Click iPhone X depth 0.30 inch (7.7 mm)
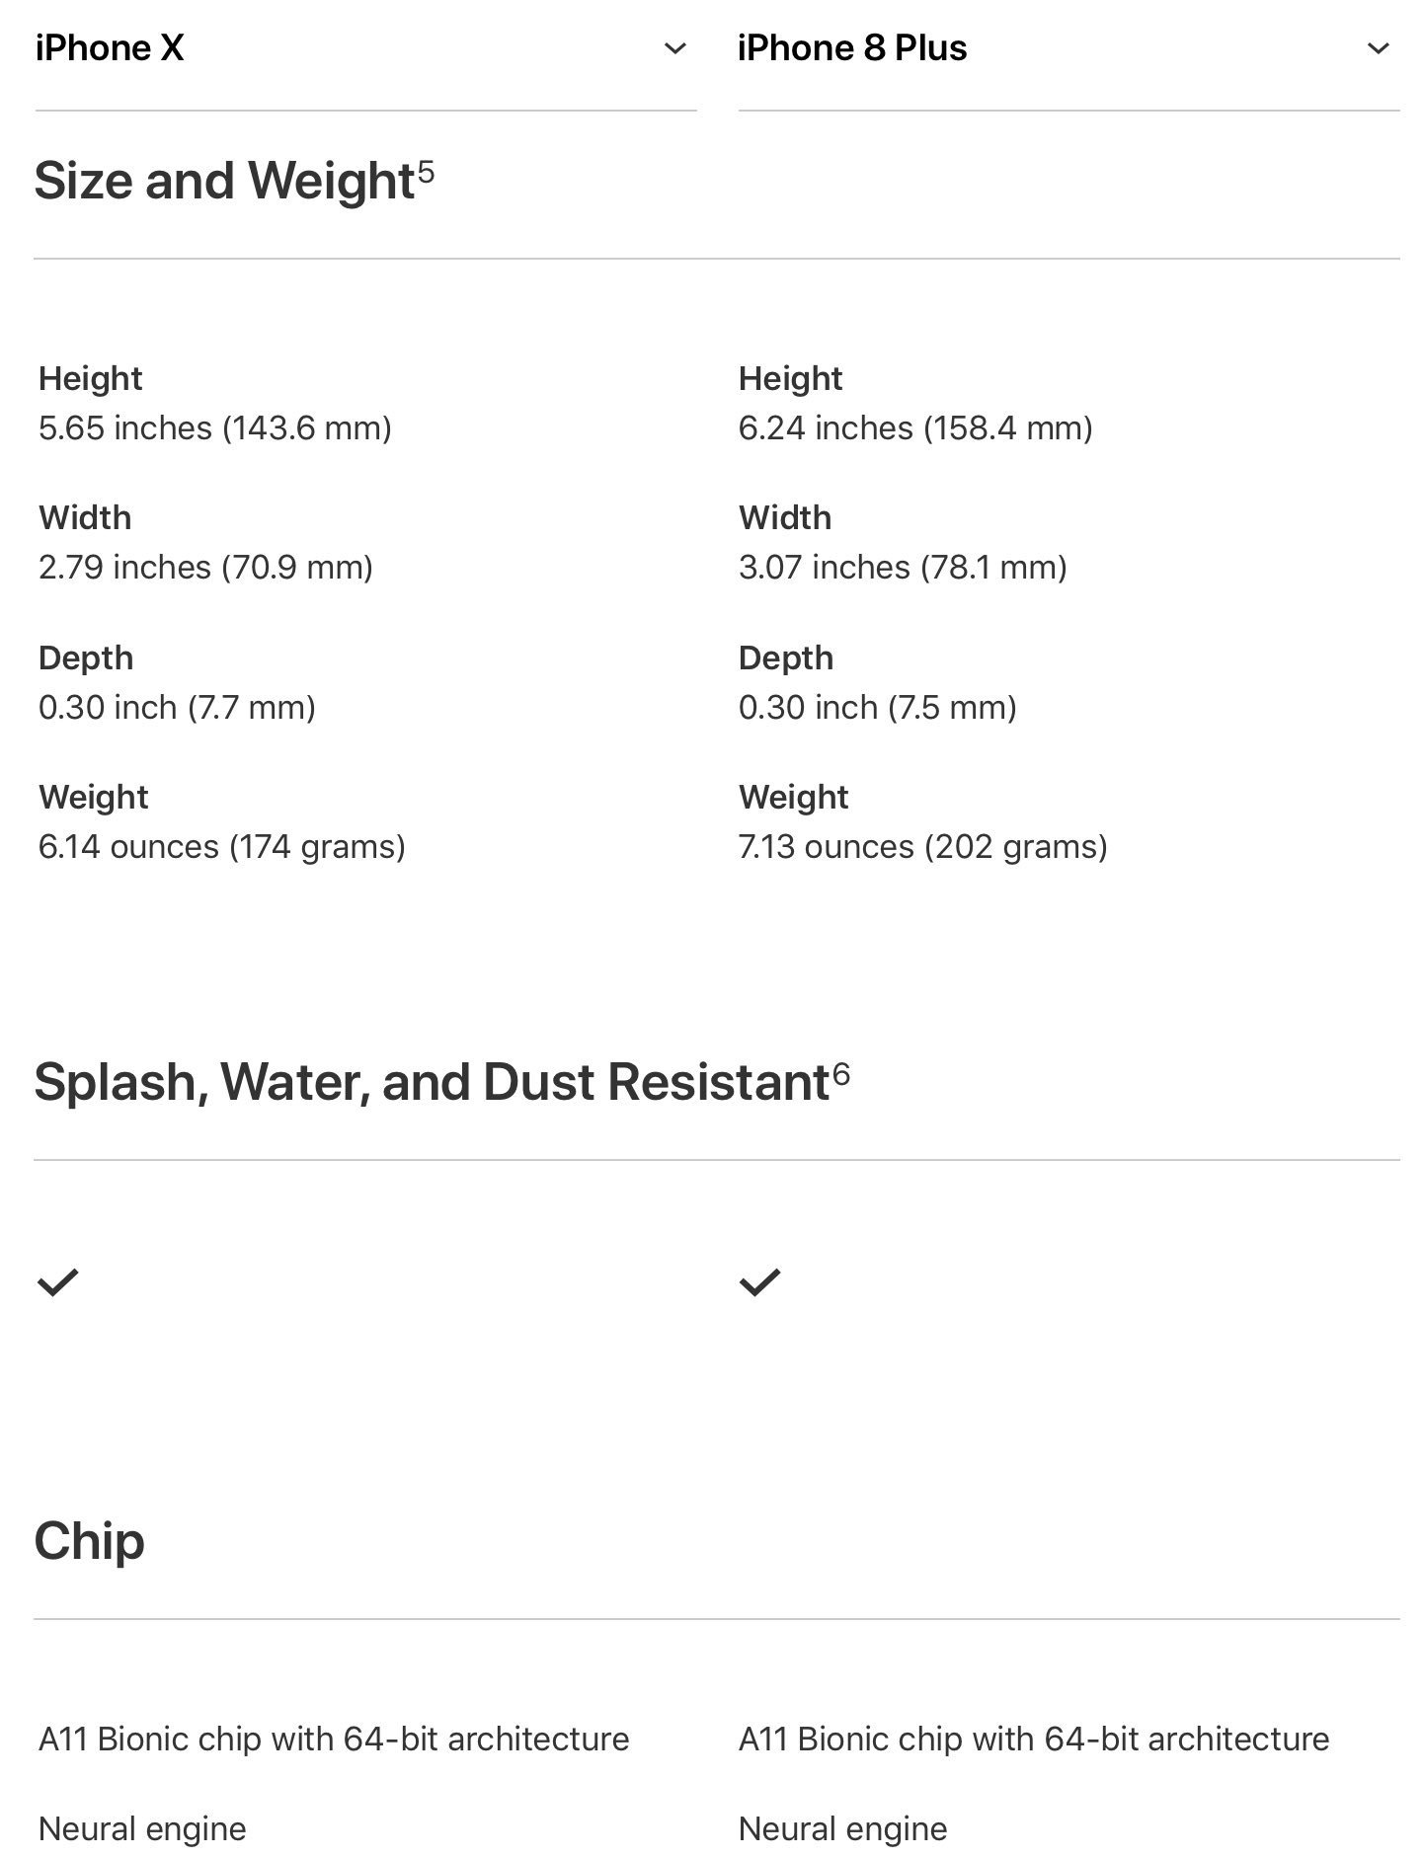 [177, 707]
